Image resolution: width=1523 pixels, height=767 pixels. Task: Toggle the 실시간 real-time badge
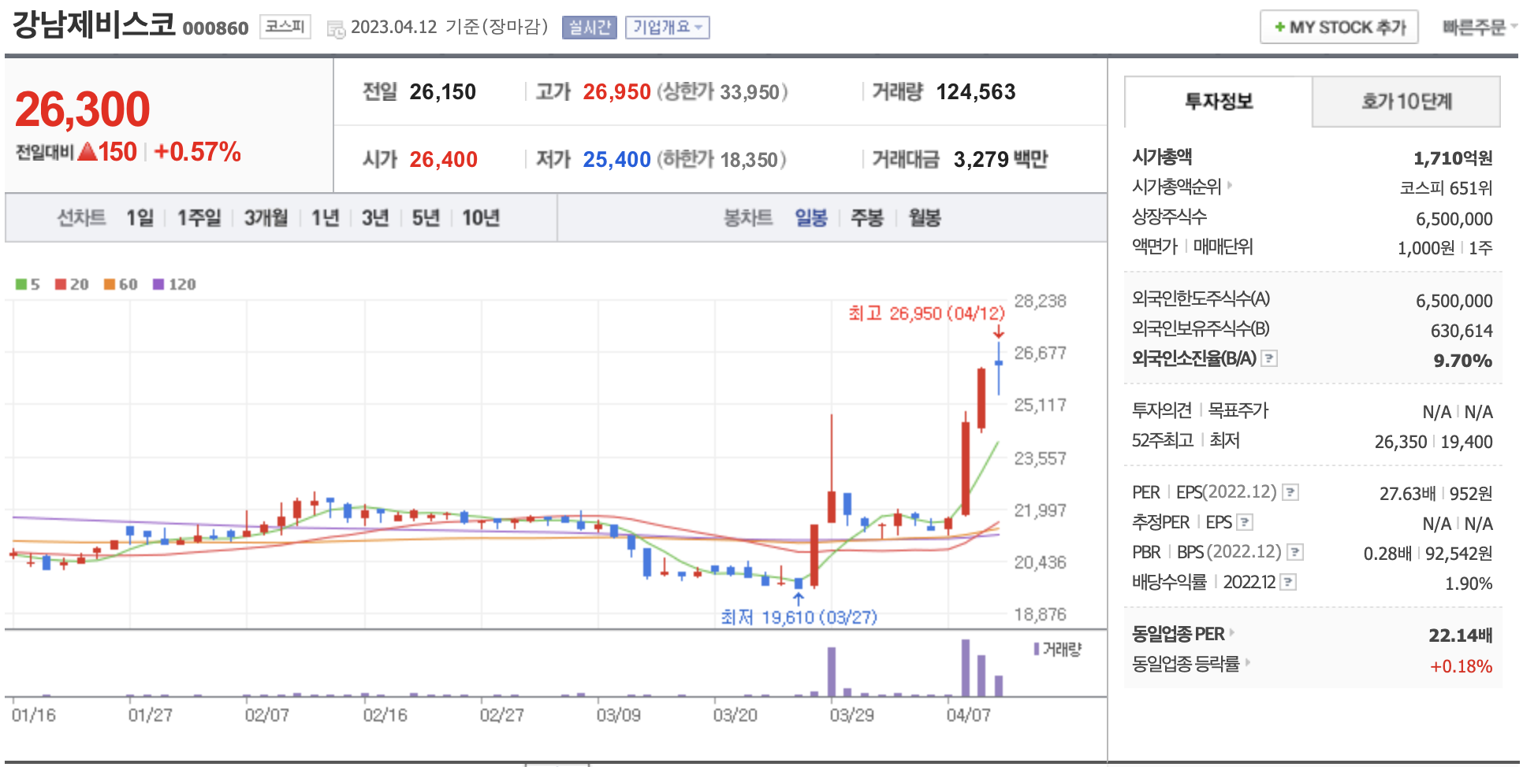click(589, 28)
